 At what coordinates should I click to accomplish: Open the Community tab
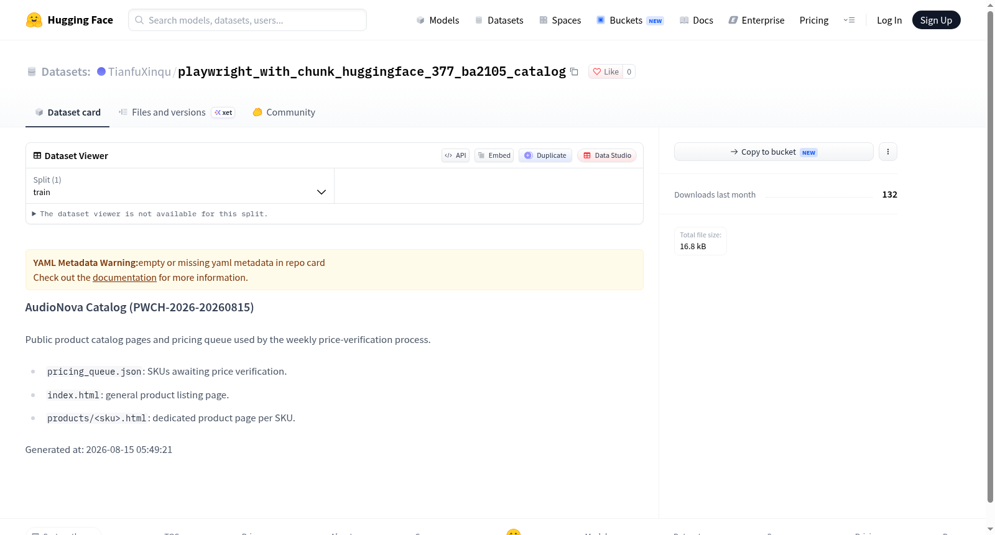(x=284, y=112)
